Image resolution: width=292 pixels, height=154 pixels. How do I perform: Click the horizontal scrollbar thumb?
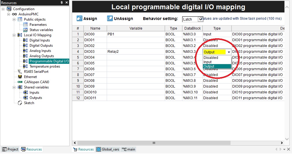pyautogui.click(x=154, y=143)
